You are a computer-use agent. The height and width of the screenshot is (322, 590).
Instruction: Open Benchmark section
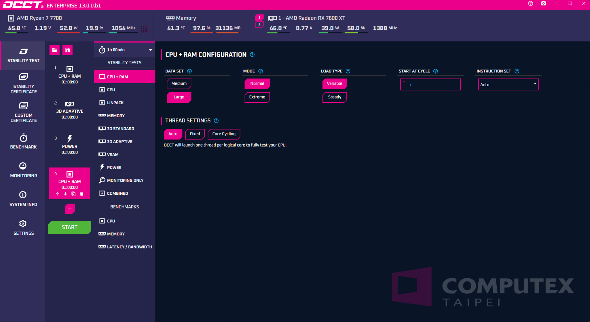[x=23, y=141]
